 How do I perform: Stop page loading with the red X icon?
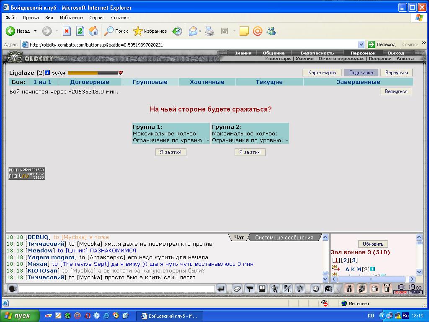point(67,31)
